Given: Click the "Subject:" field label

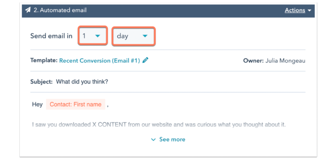Looking at the screenshot, I should [41, 82].
